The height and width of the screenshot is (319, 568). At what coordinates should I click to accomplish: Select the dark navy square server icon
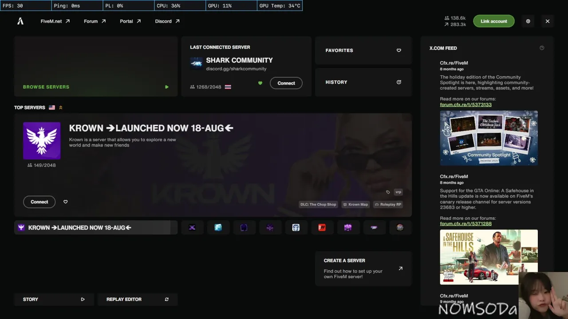coord(244,228)
